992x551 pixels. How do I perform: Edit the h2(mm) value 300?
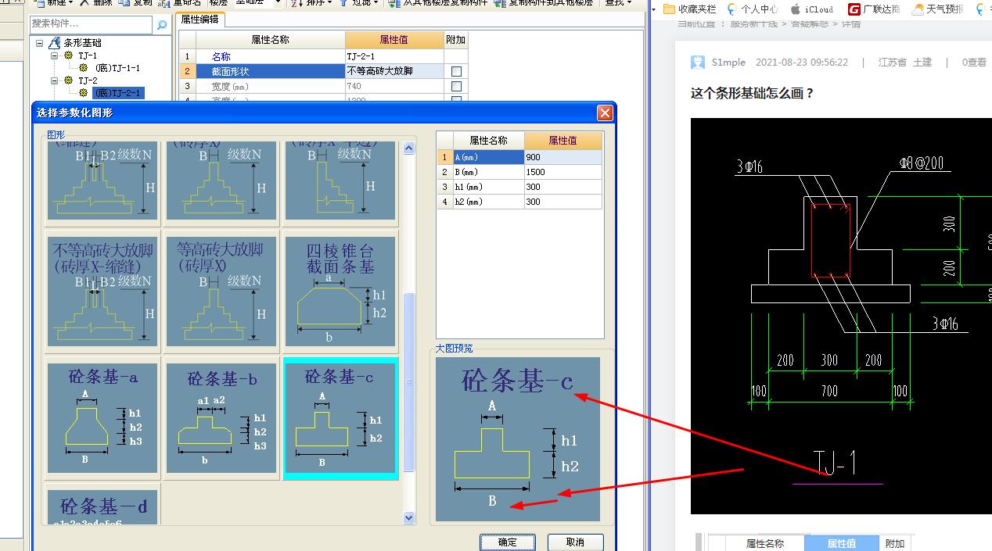(563, 202)
